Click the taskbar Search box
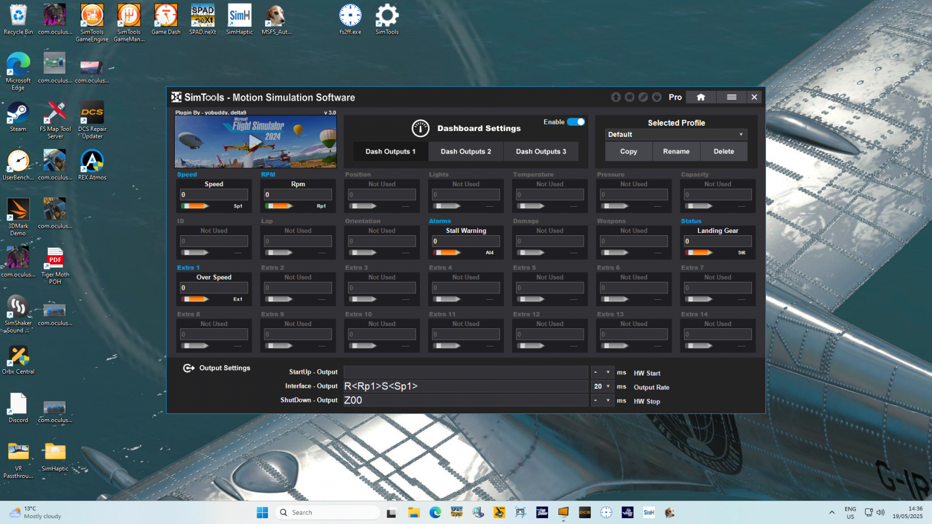 pos(327,512)
